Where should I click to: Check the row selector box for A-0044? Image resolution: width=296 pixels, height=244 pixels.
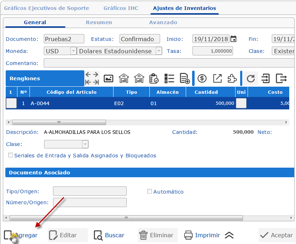point(11,103)
